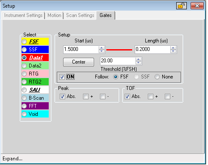
Task: Close the Setup dialog window
Action: [197, 6]
